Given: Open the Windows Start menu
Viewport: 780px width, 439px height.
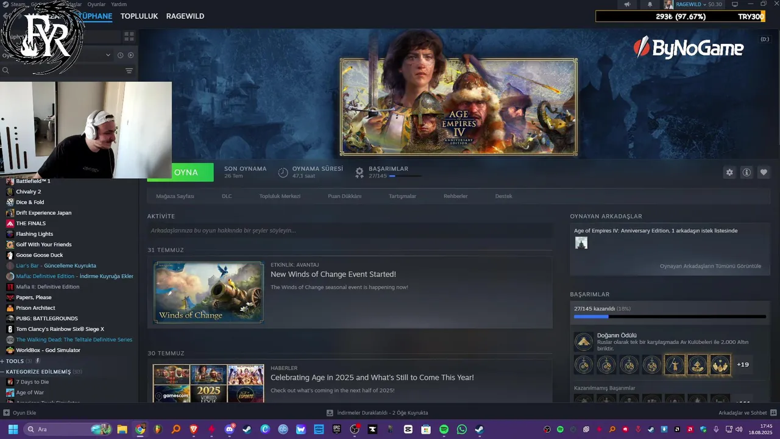Looking at the screenshot, I should click(12, 429).
